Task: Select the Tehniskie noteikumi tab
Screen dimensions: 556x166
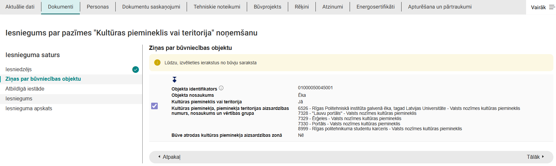Action: (x=217, y=7)
